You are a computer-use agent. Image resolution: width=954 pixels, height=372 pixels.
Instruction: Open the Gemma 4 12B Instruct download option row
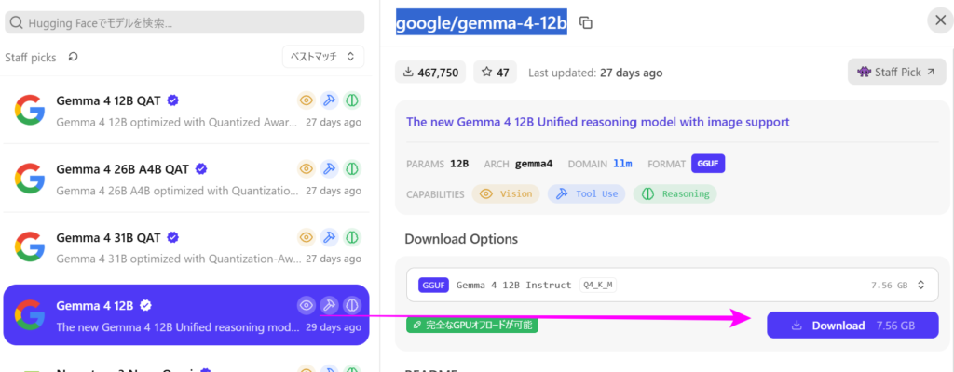coord(673,286)
